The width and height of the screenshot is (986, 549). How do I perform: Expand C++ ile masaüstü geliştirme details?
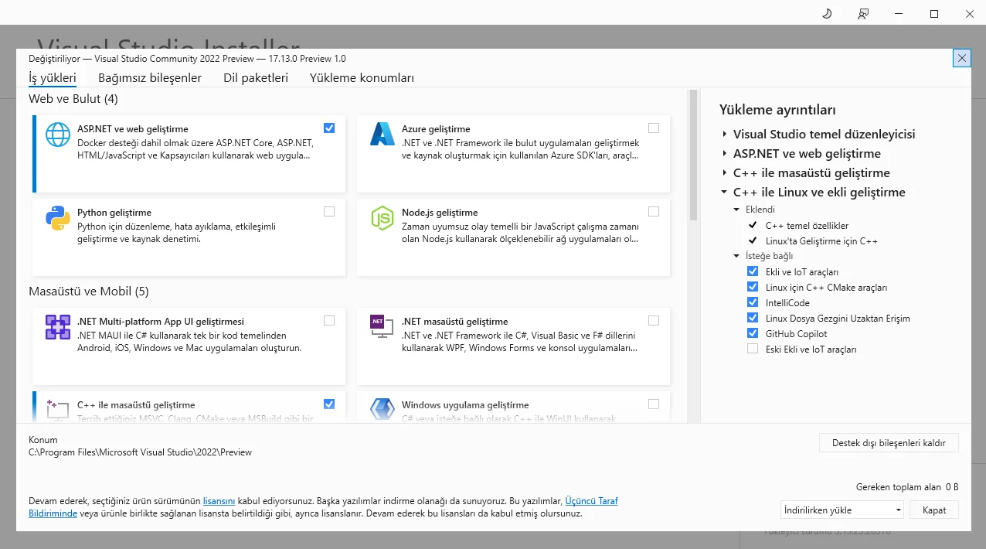tap(725, 173)
